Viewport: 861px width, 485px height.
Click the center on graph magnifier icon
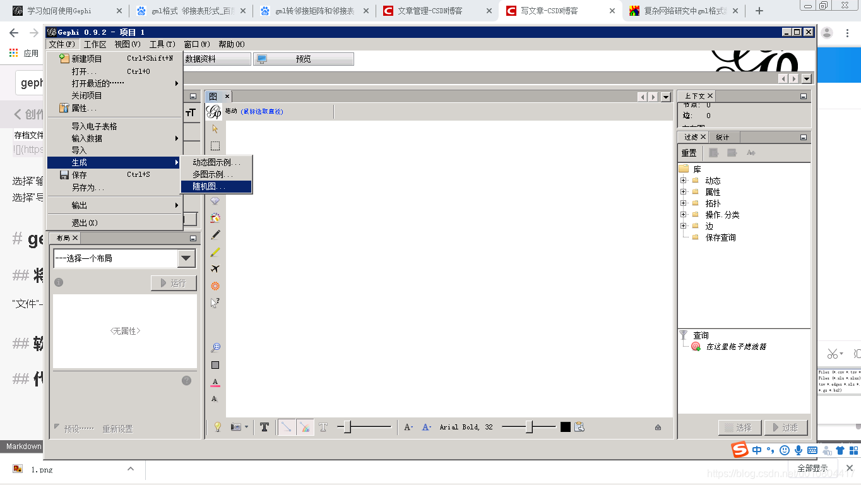point(215,347)
